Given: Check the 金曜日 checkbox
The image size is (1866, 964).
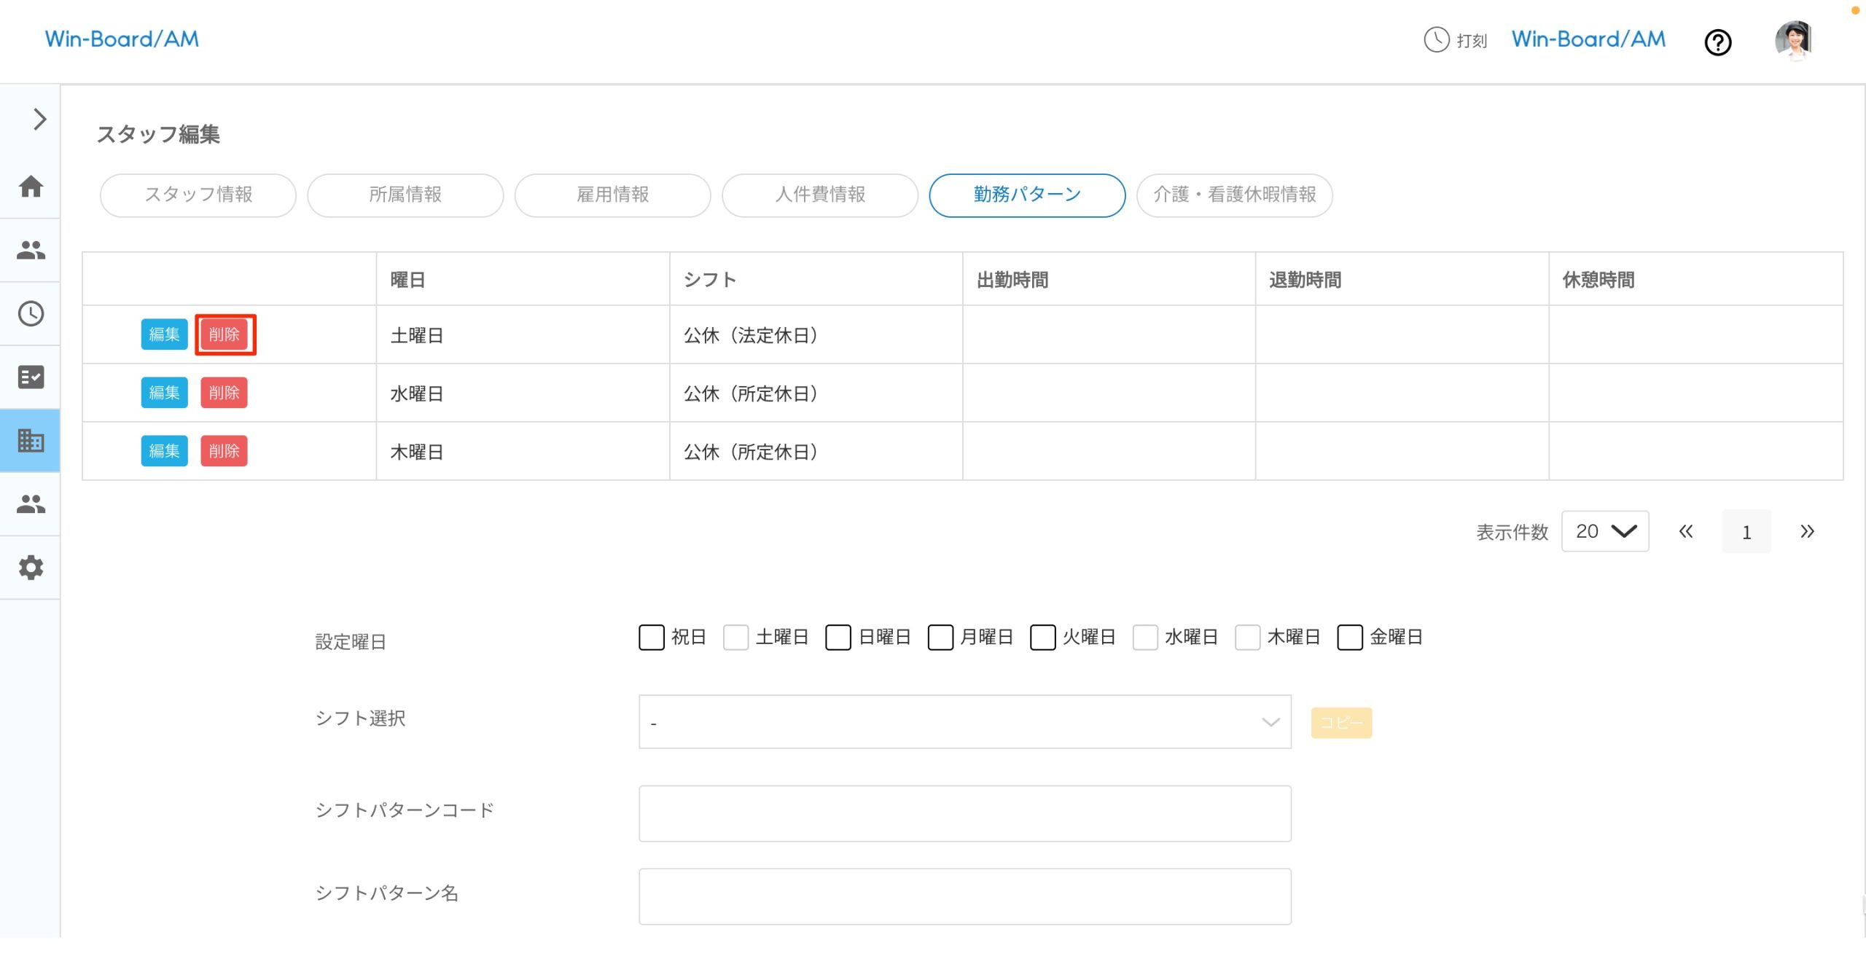Looking at the screenshot, I should coord(1349,638).
